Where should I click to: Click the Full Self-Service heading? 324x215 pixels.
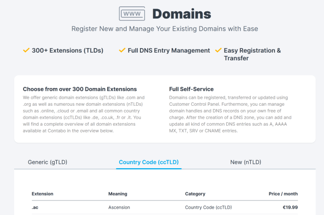[x=191, y=89]
